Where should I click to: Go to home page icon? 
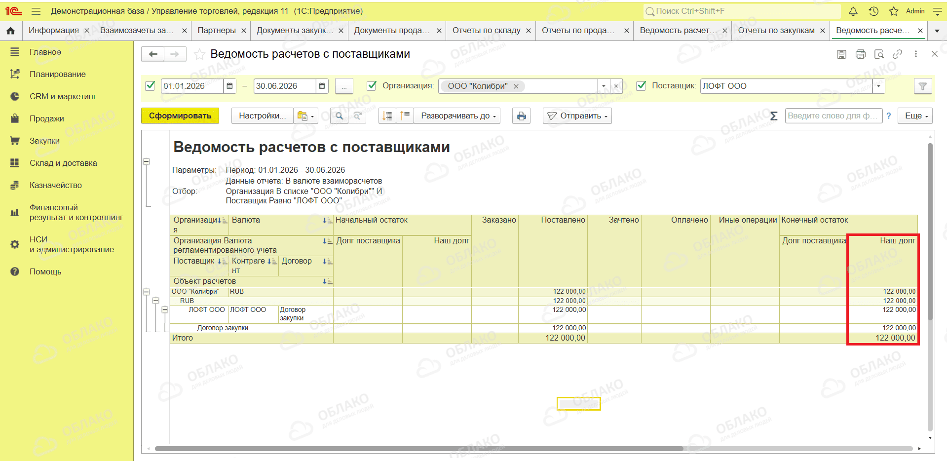pyautogui.click(x=10, y=31)
